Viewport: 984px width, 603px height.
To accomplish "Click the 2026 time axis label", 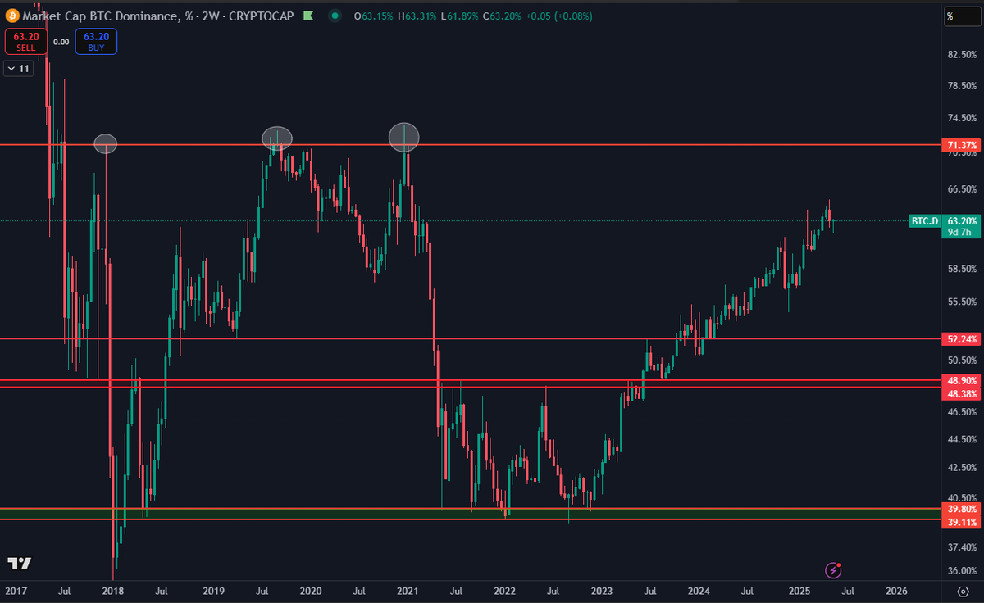I will click(x=896, y=591).
